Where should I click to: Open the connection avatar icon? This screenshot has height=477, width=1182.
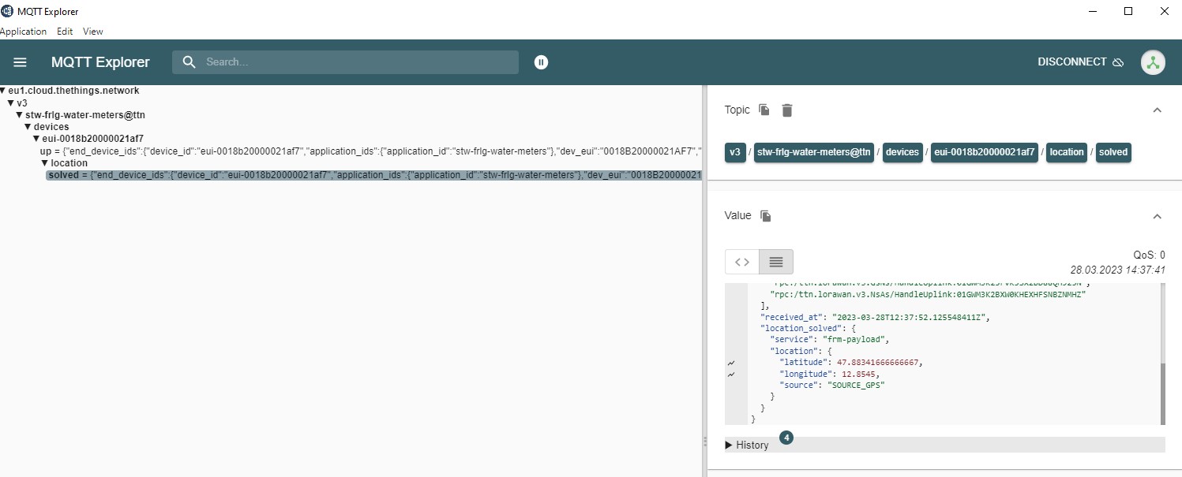pyautogui.click(x=1154, y=62)
